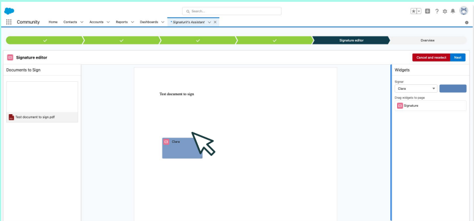Click the global actions plus icon
This screenshot has height=221, width=474.
click(x=428, y=11)
